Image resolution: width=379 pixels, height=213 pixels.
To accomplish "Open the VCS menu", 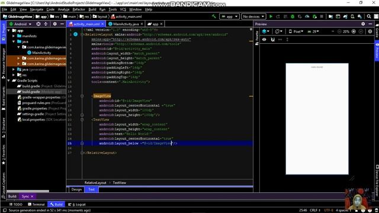I will [x=123, y=9].
